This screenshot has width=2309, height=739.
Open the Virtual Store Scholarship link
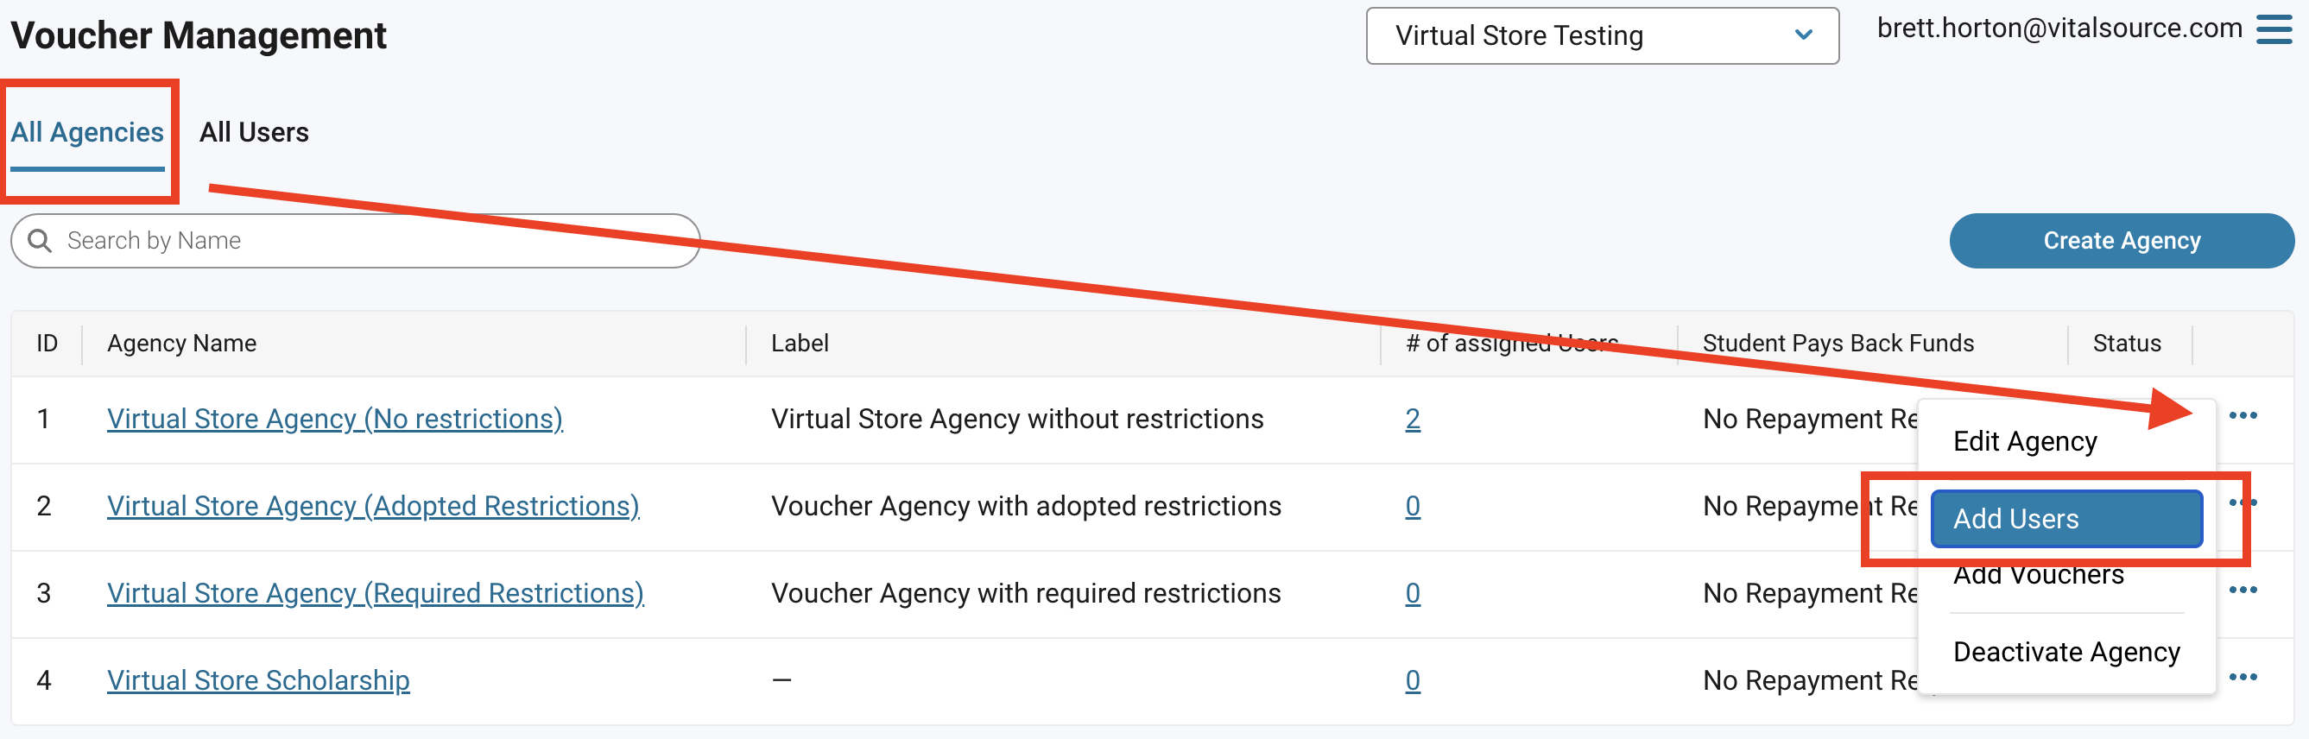(258, 681)
